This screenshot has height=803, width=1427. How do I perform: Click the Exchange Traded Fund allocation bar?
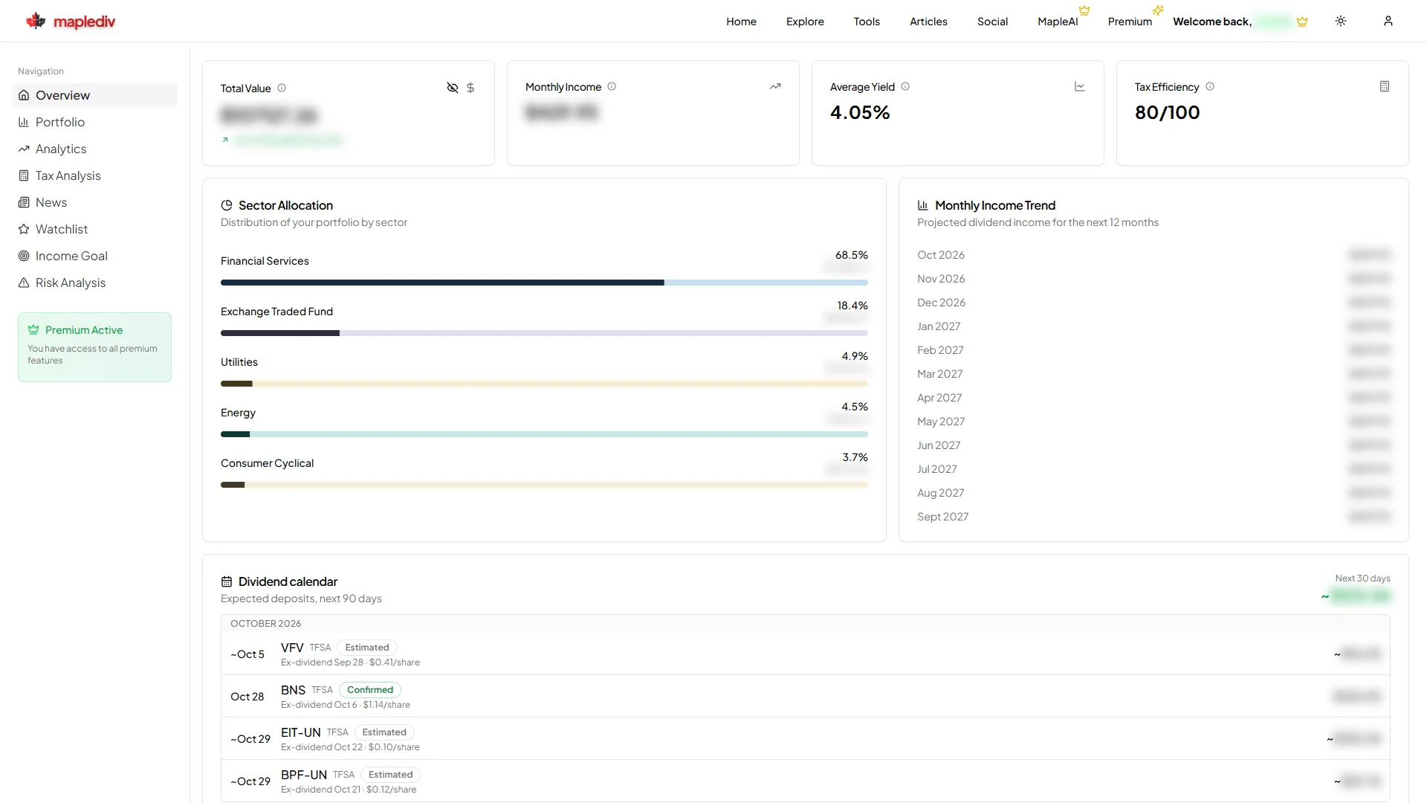[x=544, y=333]
